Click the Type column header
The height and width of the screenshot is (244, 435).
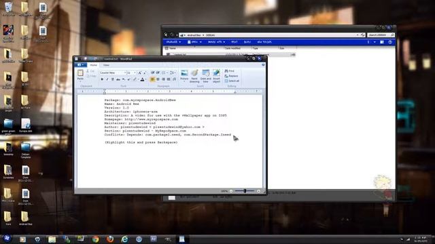pos(256,48)
